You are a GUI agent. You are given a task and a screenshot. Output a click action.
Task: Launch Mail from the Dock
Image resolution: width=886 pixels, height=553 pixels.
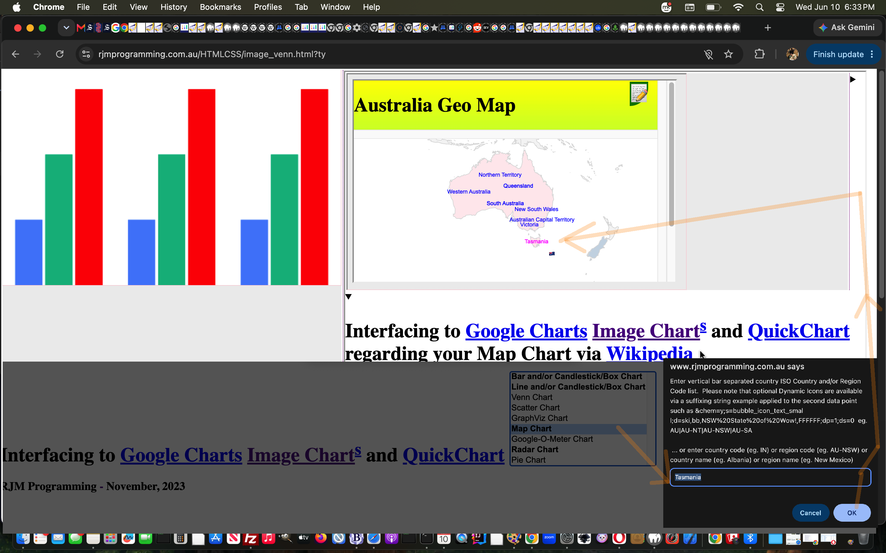click(58, 538)
